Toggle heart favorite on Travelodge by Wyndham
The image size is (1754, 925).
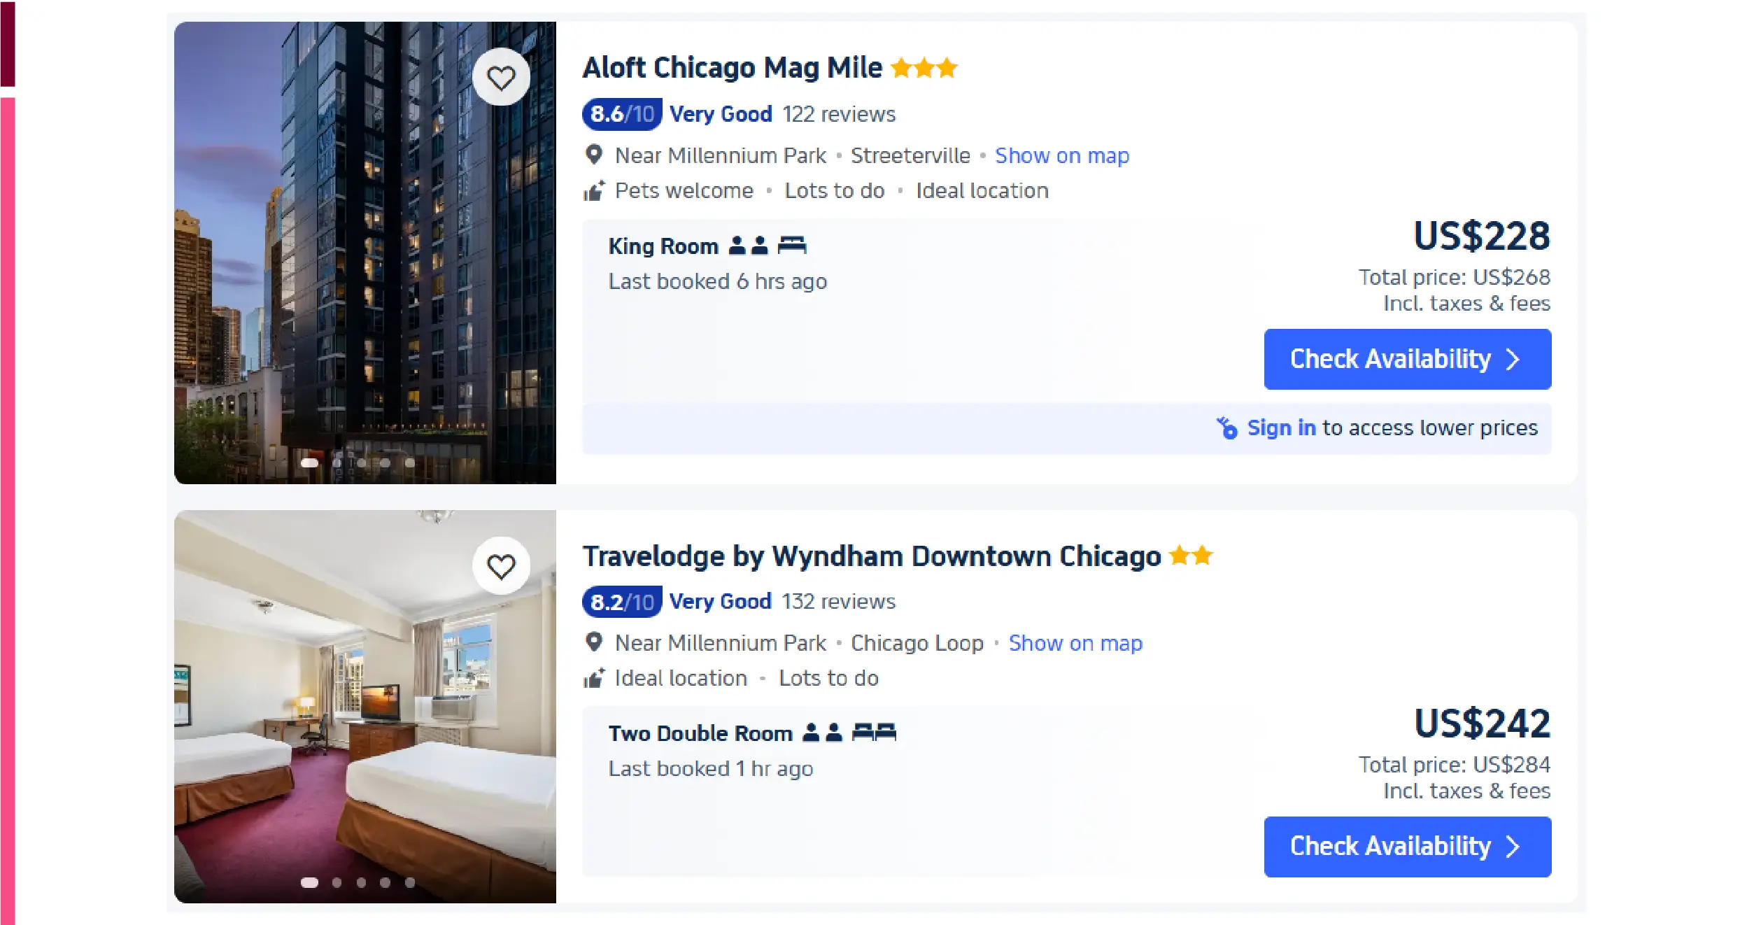pyautogui.click(x=501, y=565)
